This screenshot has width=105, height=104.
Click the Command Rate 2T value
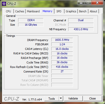(x=62, y=71)
